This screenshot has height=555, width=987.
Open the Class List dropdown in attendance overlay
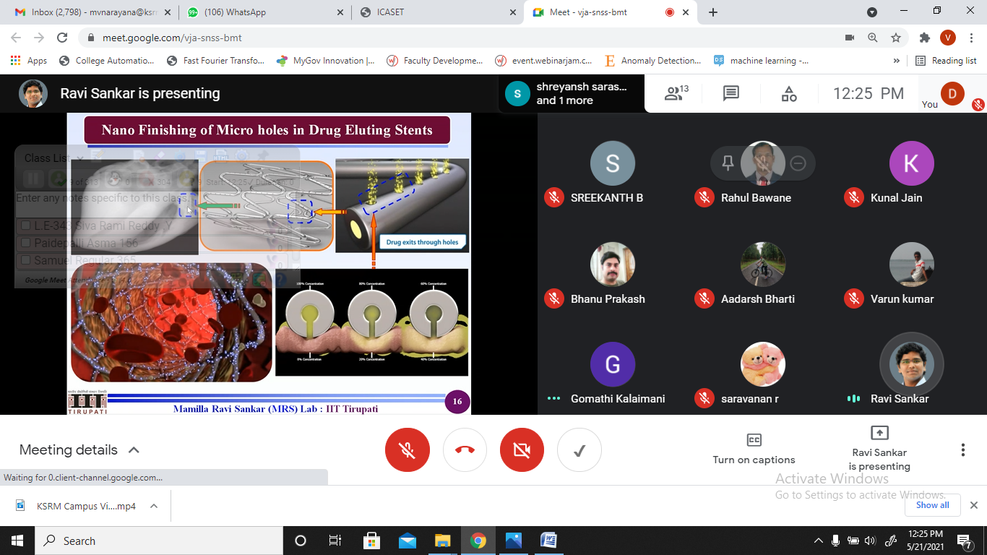point(54,158)
